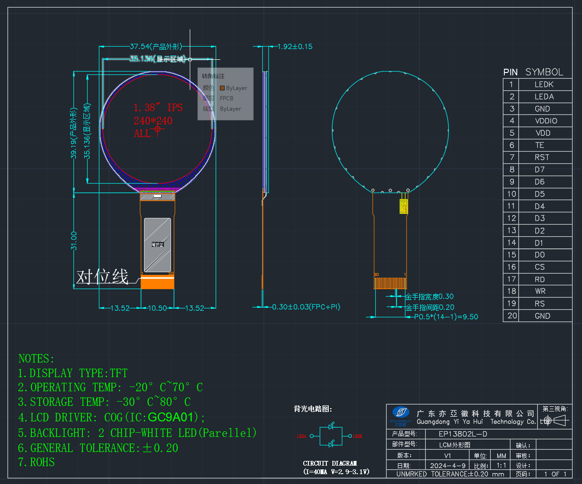The width and height of the screenshot is (582, 484).
Task: Click note 1.DISPLAY TYPE:TFT
Action: coord(73,373)
